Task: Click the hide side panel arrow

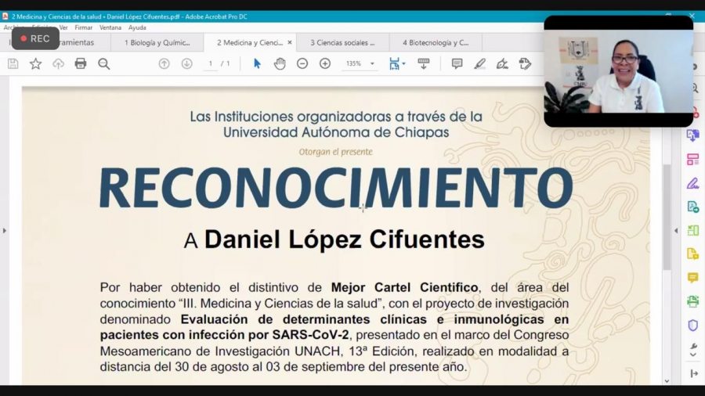Action: pos(694,373)
